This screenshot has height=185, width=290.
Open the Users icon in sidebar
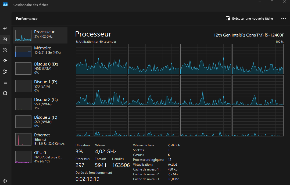(x=5, y=71)
